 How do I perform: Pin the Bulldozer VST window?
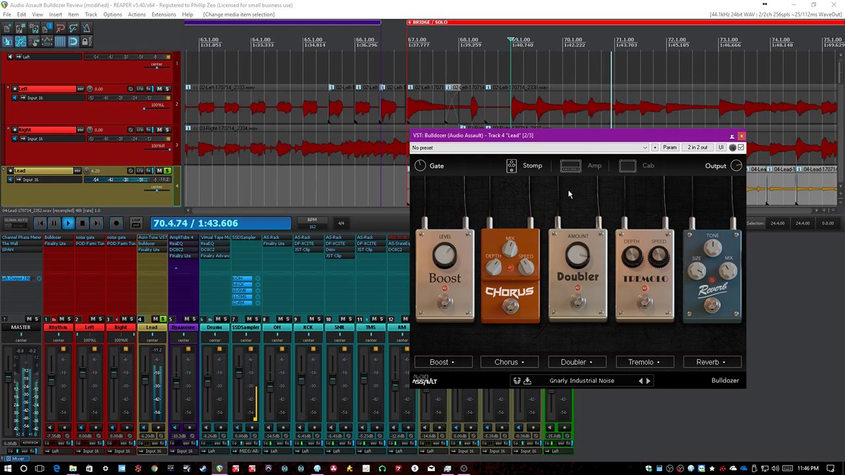tap(731, 136)
